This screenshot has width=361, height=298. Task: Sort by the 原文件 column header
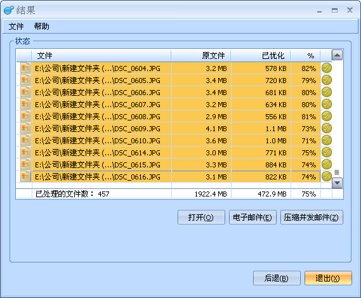[x=201, y=55]
